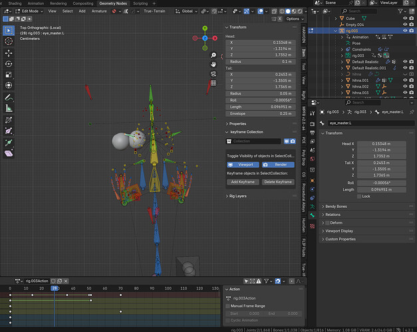Pick the Transform tool

pos(9,85)
